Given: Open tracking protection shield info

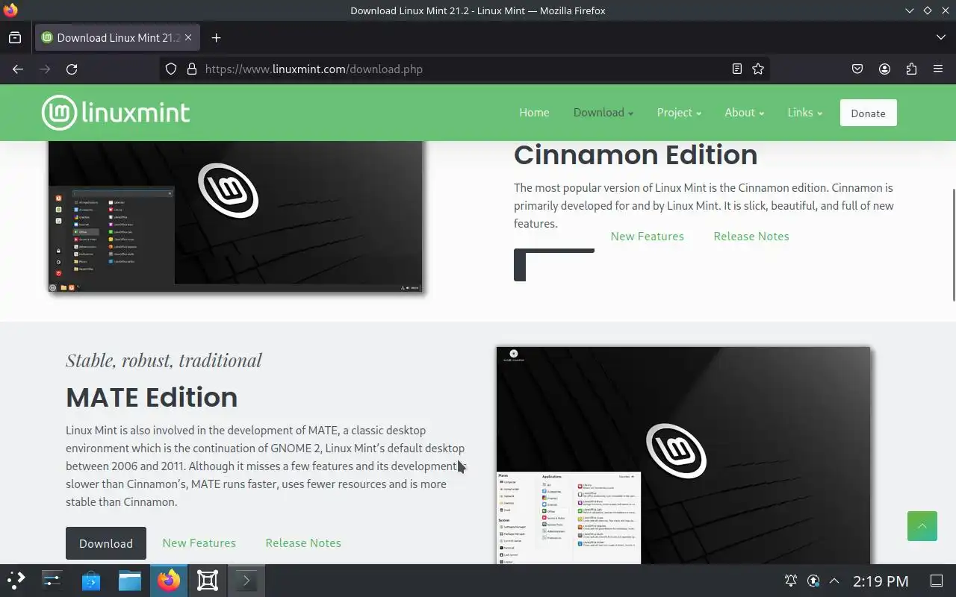Looking at the screenshot, I should click(171, 69).
